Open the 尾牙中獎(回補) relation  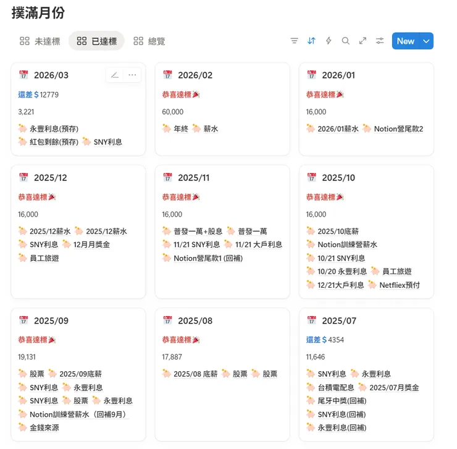coord(342,401)
